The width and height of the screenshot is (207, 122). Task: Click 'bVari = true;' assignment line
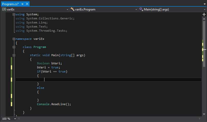click(49, 67)
